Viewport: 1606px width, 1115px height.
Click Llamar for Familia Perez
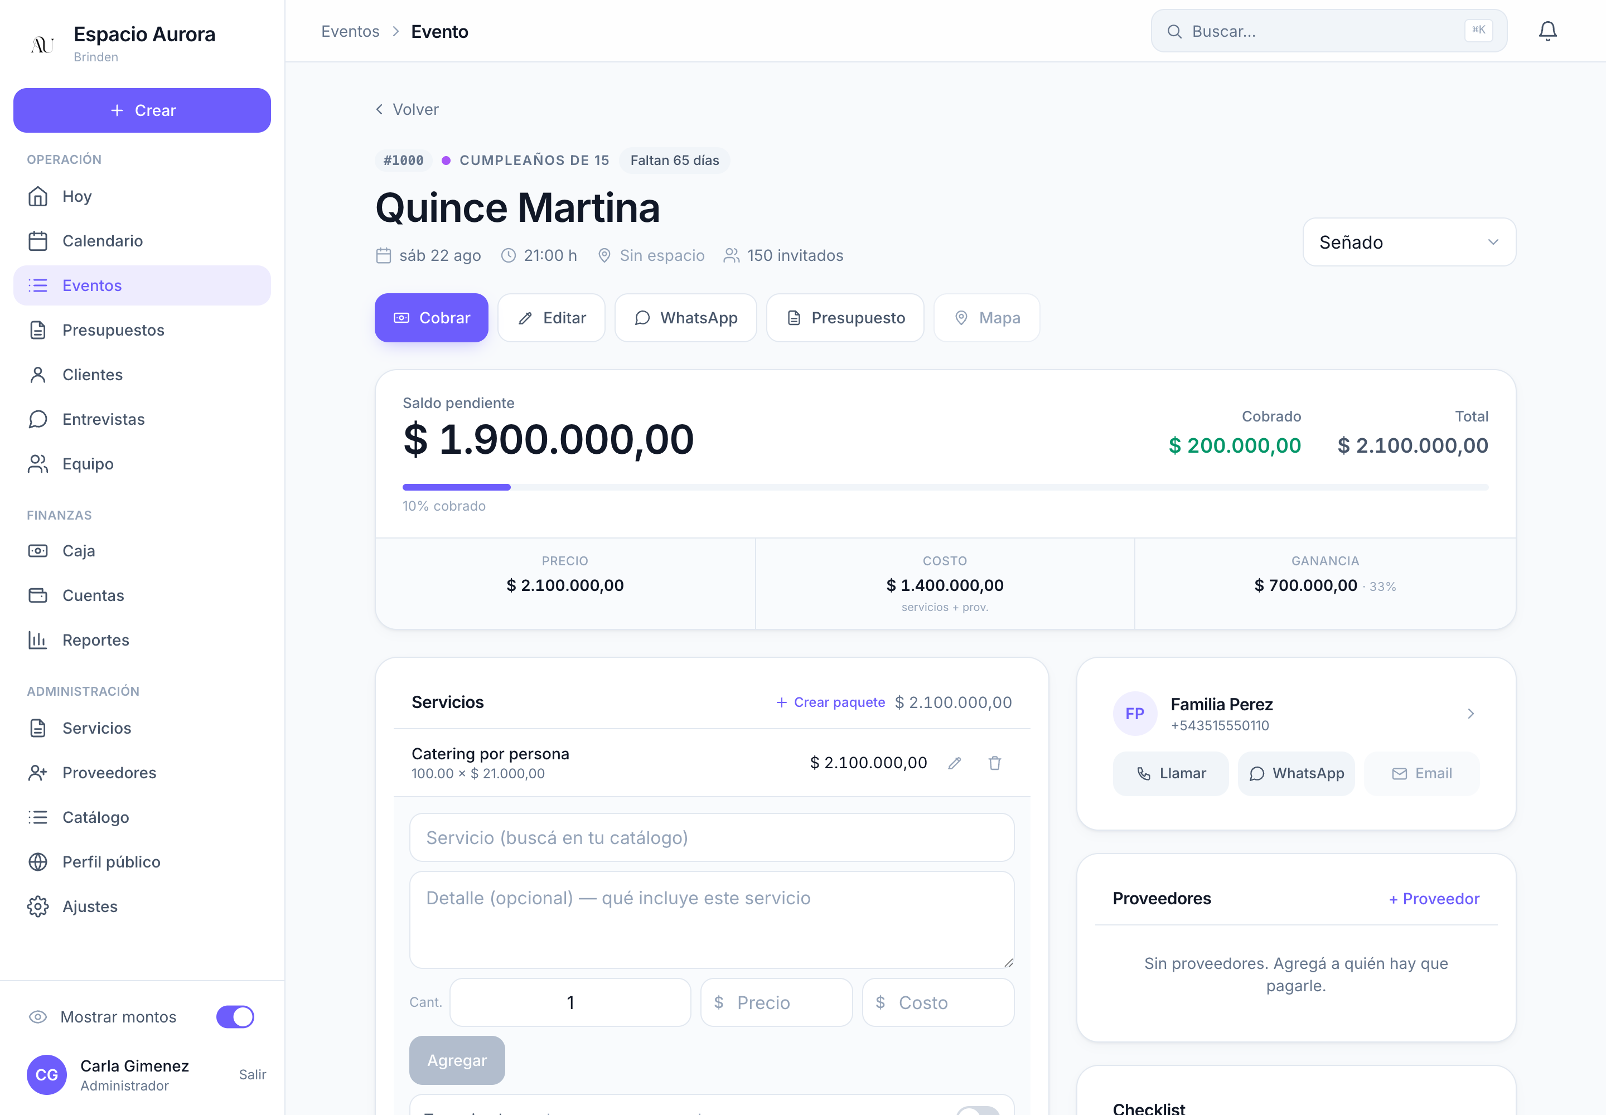coord(1170,773)
